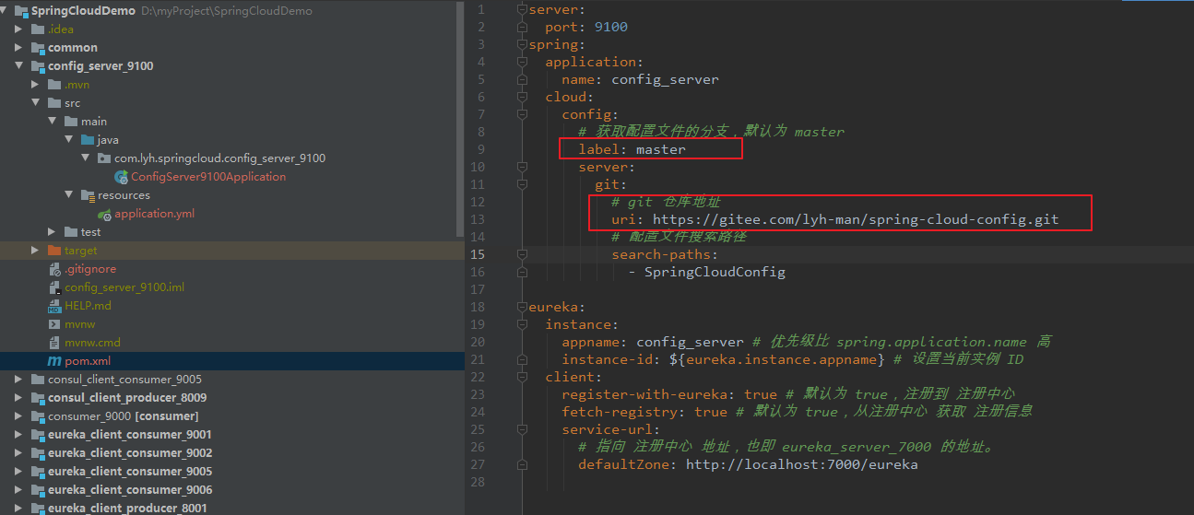Click the common module folder icon

38,48
